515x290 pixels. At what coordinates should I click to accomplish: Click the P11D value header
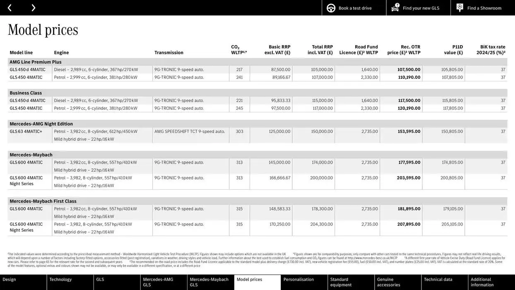click(454, 50)
